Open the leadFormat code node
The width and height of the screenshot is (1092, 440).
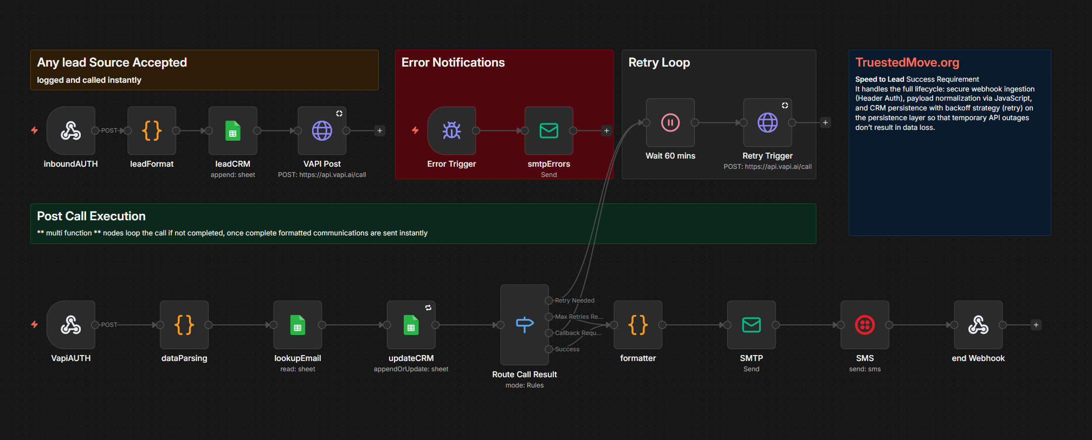point(152,130)
